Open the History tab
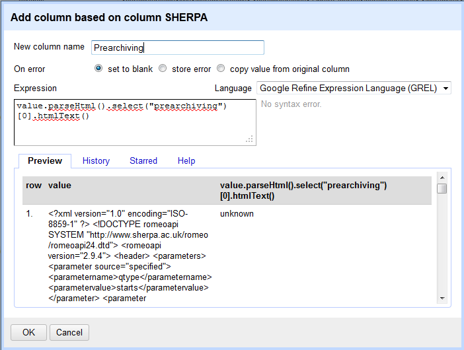 coord(96,161)
